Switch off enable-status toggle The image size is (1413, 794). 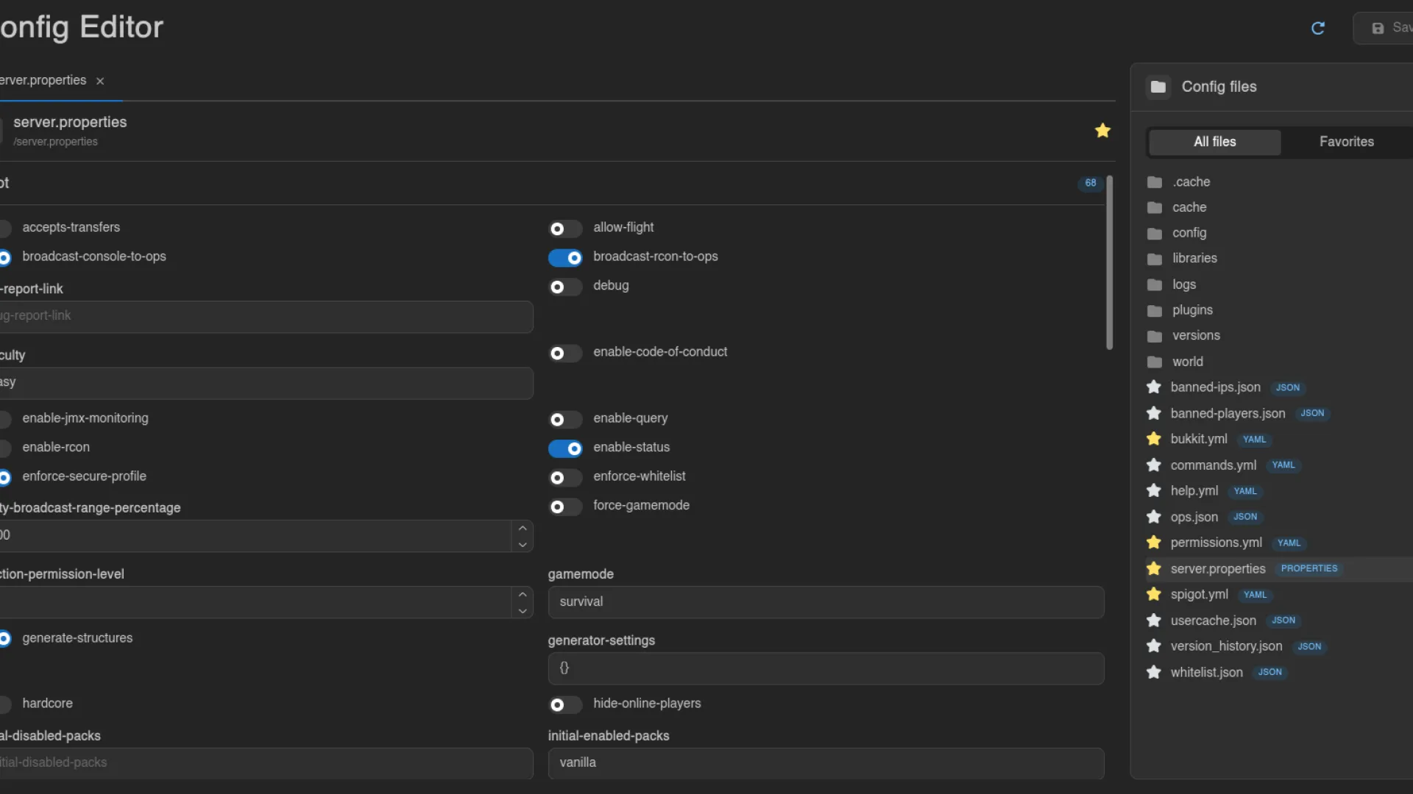[565, 448]
